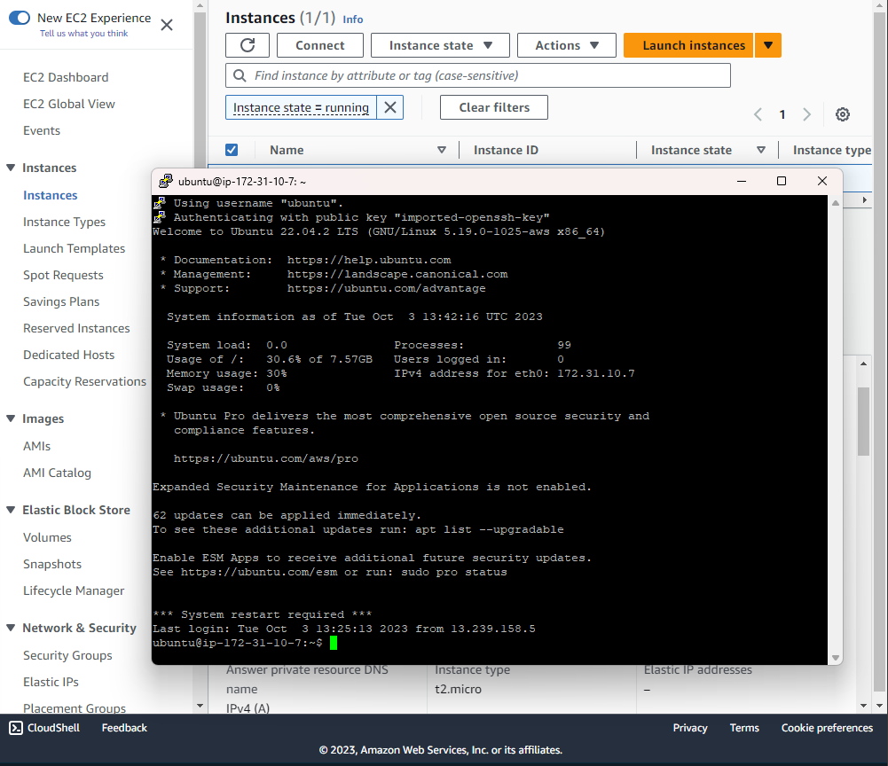Viewport: 888px width, 766px height.
Task: Open Capacity Reservations page
Action: pos(84,381)
